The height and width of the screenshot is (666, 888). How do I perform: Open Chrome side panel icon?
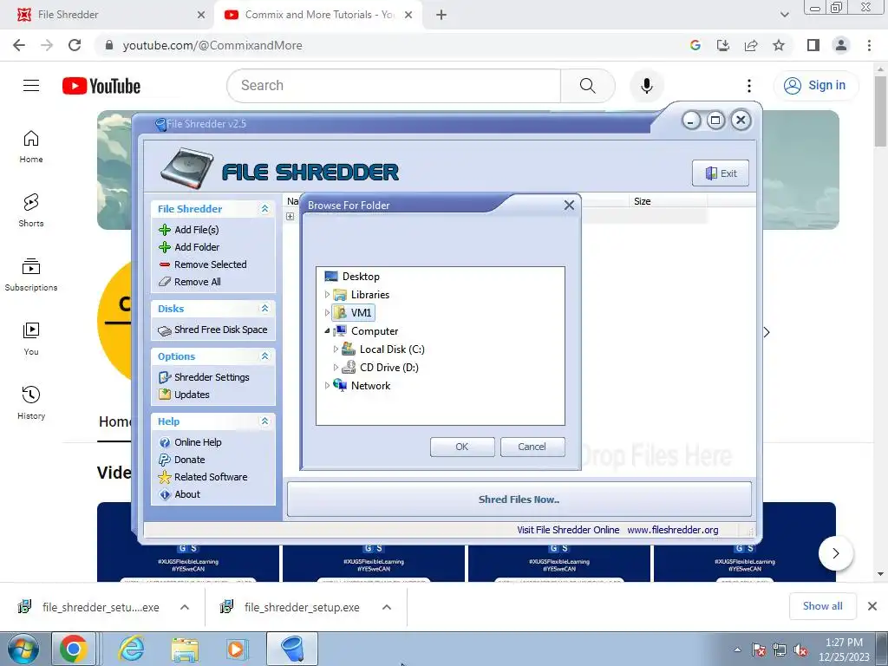coord(813,45)
